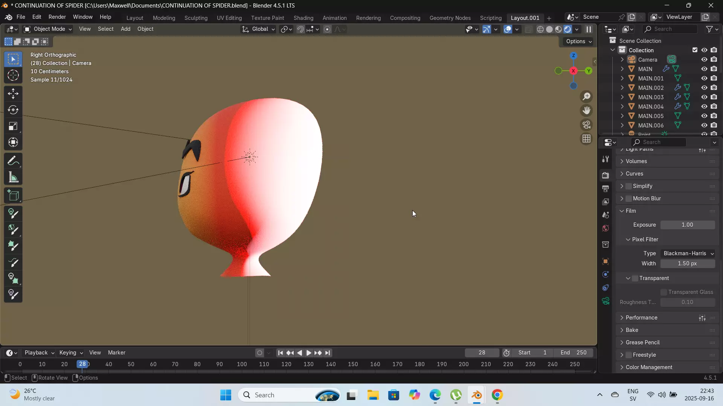
Task: Open the timeline Marker menu
Action: 117,353
